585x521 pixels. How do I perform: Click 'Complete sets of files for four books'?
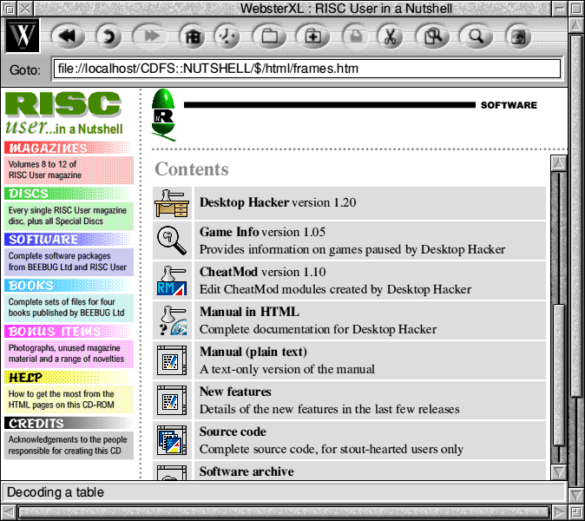point(69,307)
